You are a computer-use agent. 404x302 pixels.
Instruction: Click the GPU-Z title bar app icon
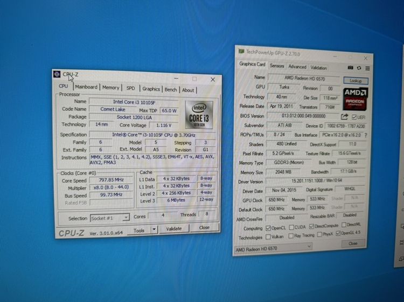[x=241, y=51]
